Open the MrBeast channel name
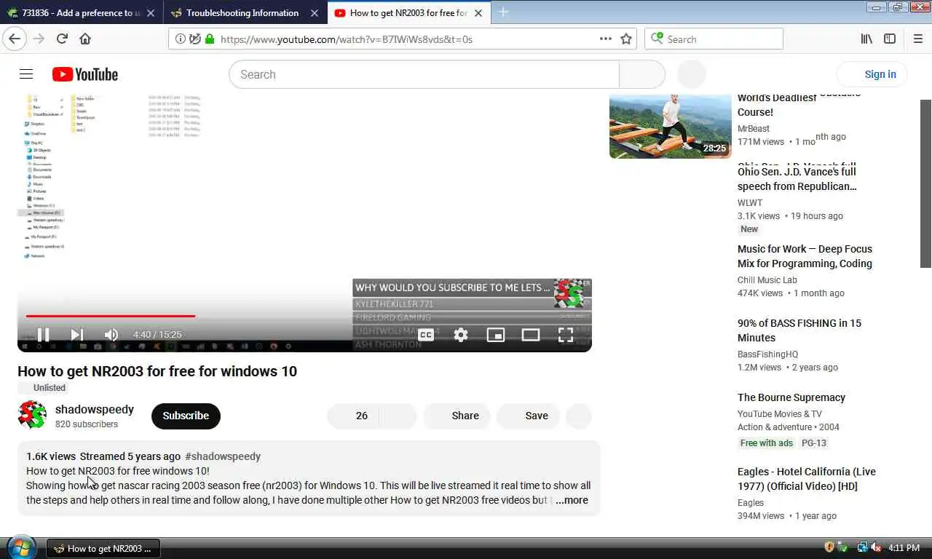This screenshot has height=559, width=932. tap(754, 129)
